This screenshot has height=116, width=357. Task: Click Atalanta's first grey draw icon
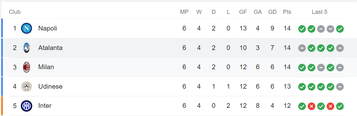click(302, 48)
